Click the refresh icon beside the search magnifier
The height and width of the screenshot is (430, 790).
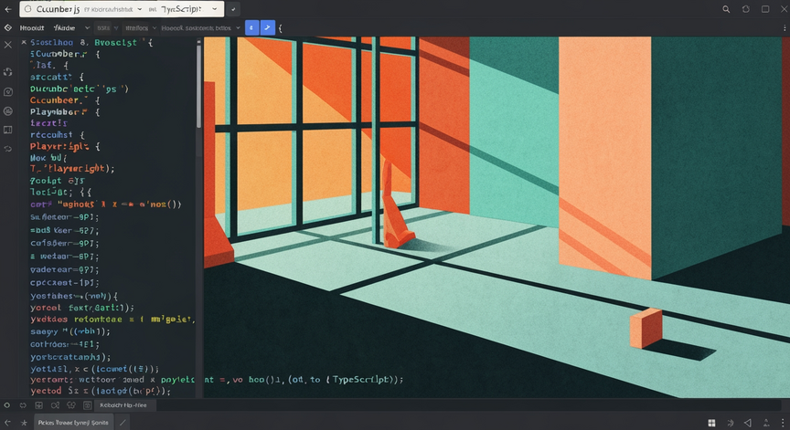pos(746,9)
